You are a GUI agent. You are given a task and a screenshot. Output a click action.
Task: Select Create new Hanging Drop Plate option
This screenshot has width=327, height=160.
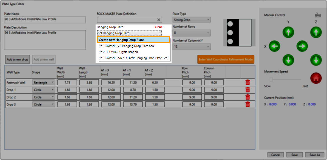(x=133, y=40)
